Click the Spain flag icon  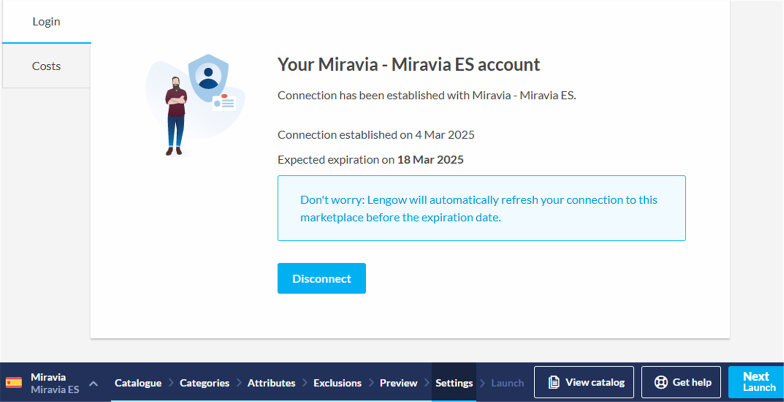click(x=14, y=383)
